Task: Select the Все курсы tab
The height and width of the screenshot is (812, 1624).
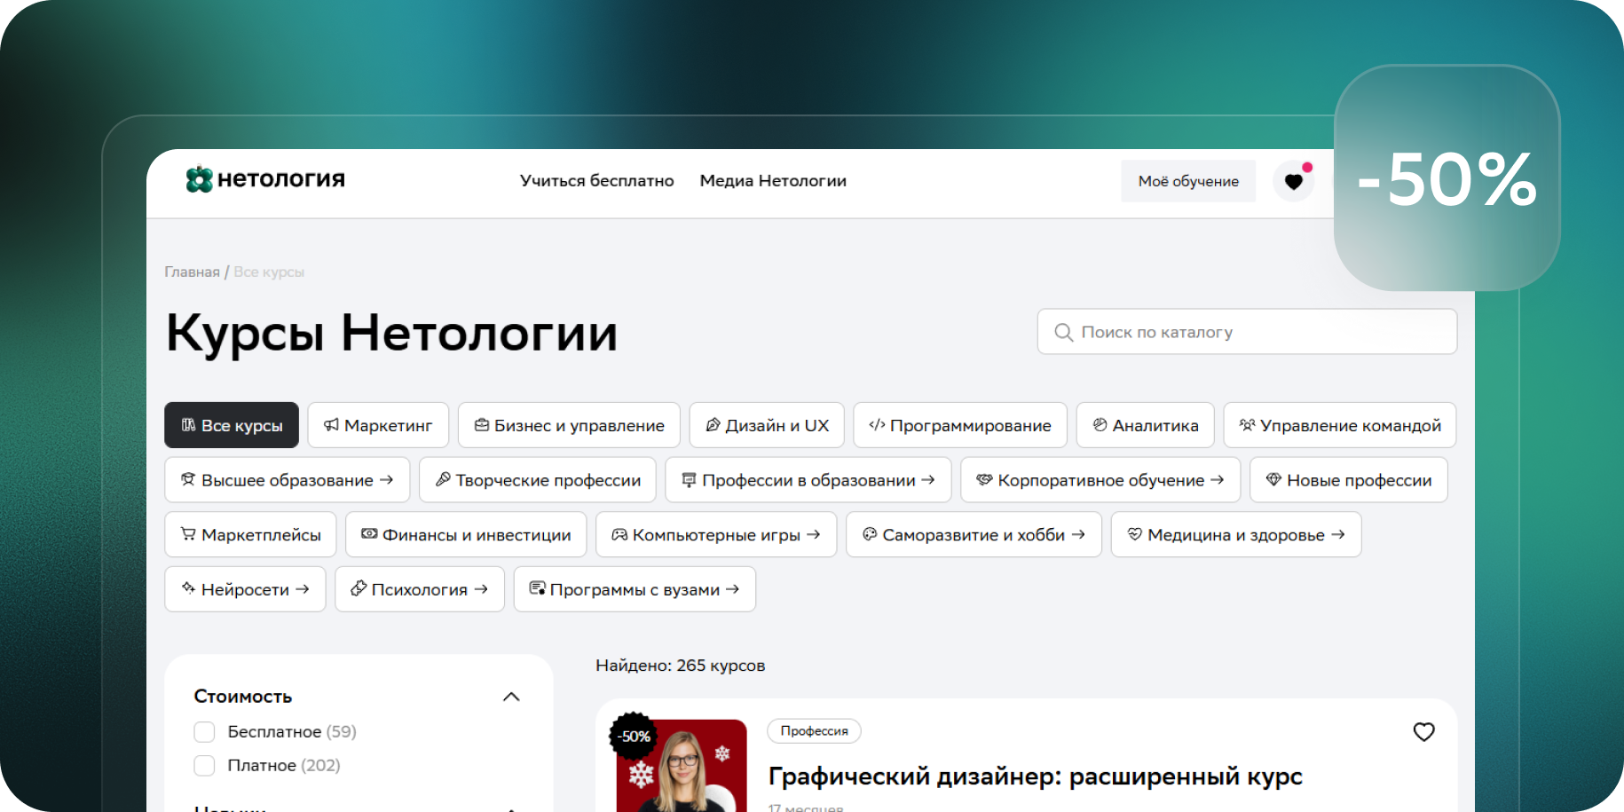Action: click(232, 426)
